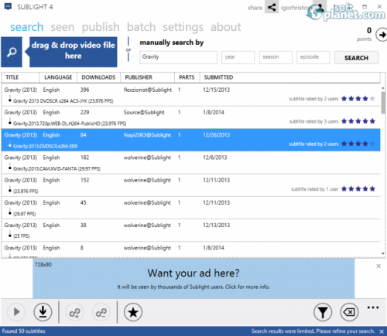Image resolution: width=387 pixels, height=336 pixels.
Task: Click star rating of the highlighted Napi2003 row
Action: pos(358,144)
